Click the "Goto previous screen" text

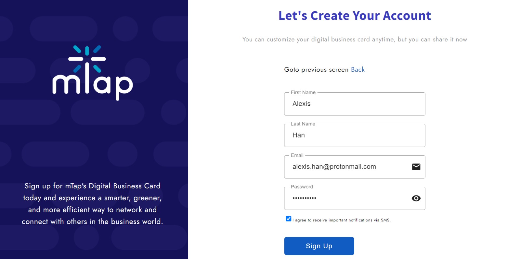[x=316, y=69]
